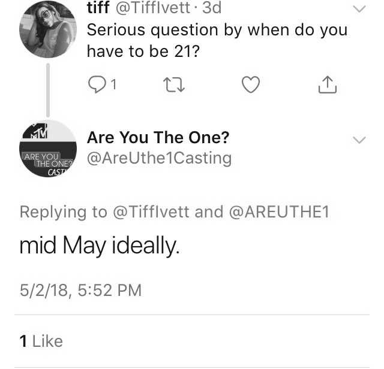
Task: Open the 5/2/18, 5:52 PM timestamp
Action: click(x=80, y=290)
